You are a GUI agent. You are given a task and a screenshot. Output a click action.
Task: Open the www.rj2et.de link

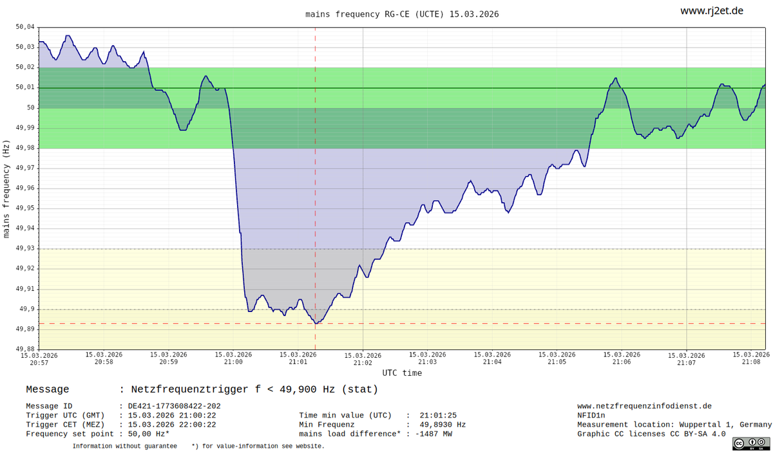point(712,11)
